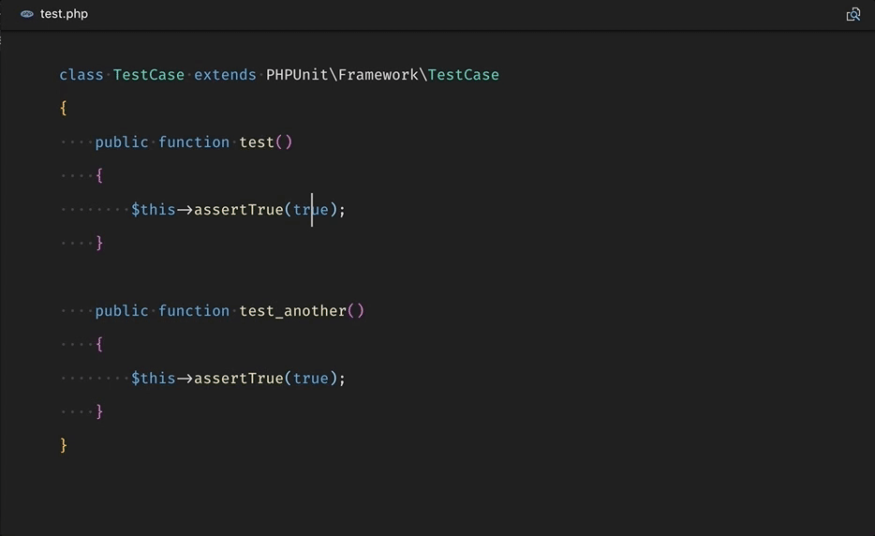The height and width of the screenshot is (536, 875).
Task: Click the 'class' keyword
Action: pos(82,75)
